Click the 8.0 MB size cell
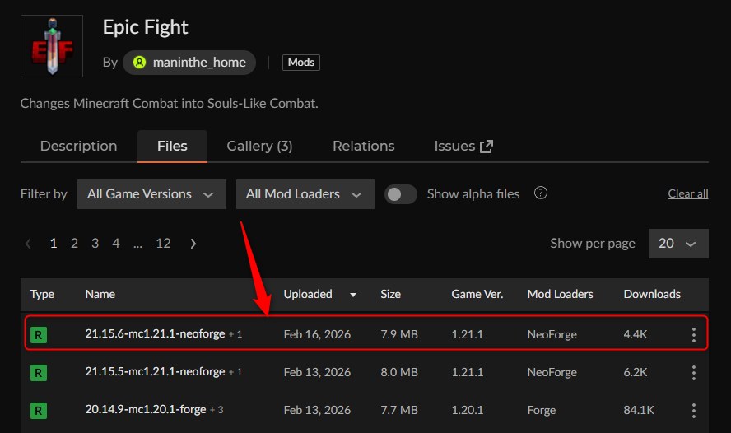Screen dimensions: 731x433 [x=399, y=372]
